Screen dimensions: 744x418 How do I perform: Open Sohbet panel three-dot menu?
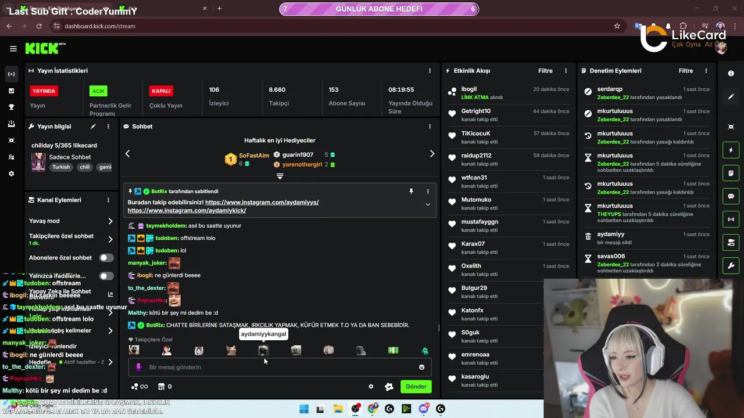tap(430, 126)
